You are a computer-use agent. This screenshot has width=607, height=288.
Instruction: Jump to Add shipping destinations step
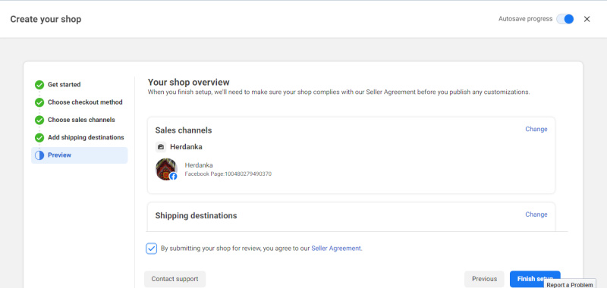pyautogui.click(x=86, y=138)
